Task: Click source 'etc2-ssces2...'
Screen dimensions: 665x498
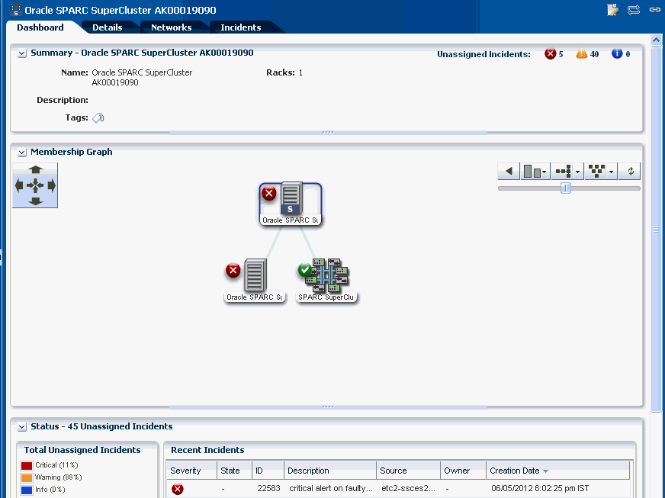Action: [x=408, y=489]
